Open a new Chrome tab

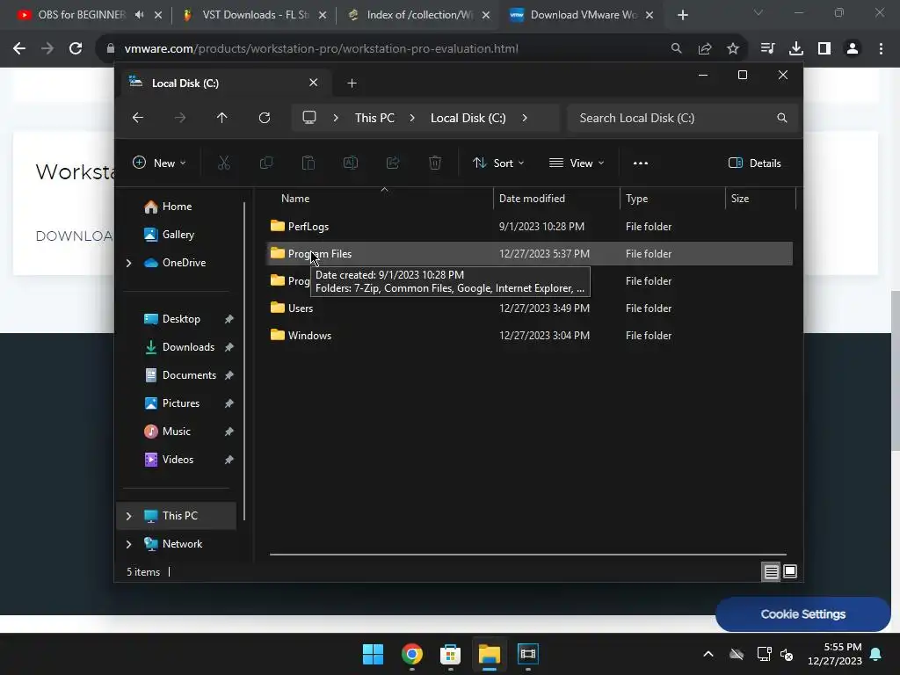tap(682, 15)
